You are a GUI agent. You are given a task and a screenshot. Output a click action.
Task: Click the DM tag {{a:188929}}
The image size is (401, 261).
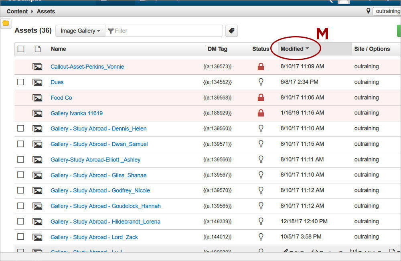coord(217,113)
